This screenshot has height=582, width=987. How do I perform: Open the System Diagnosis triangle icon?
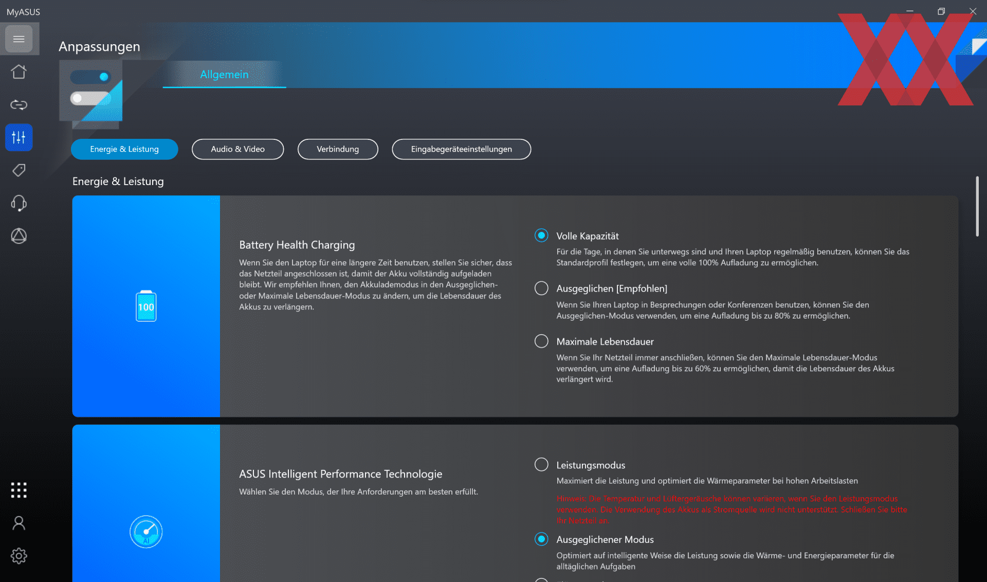coord(19,236)
